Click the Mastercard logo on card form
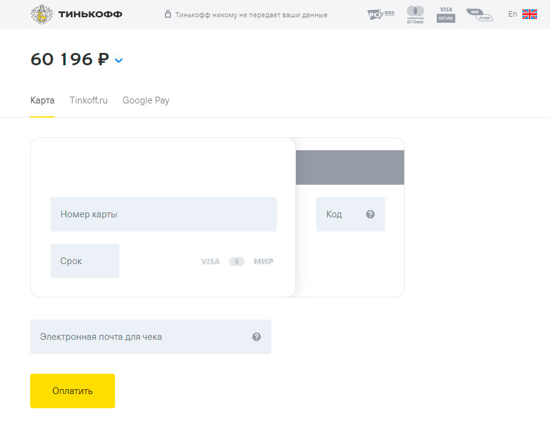This screenshot has height=431, width=550. click(x=237, y=262)
